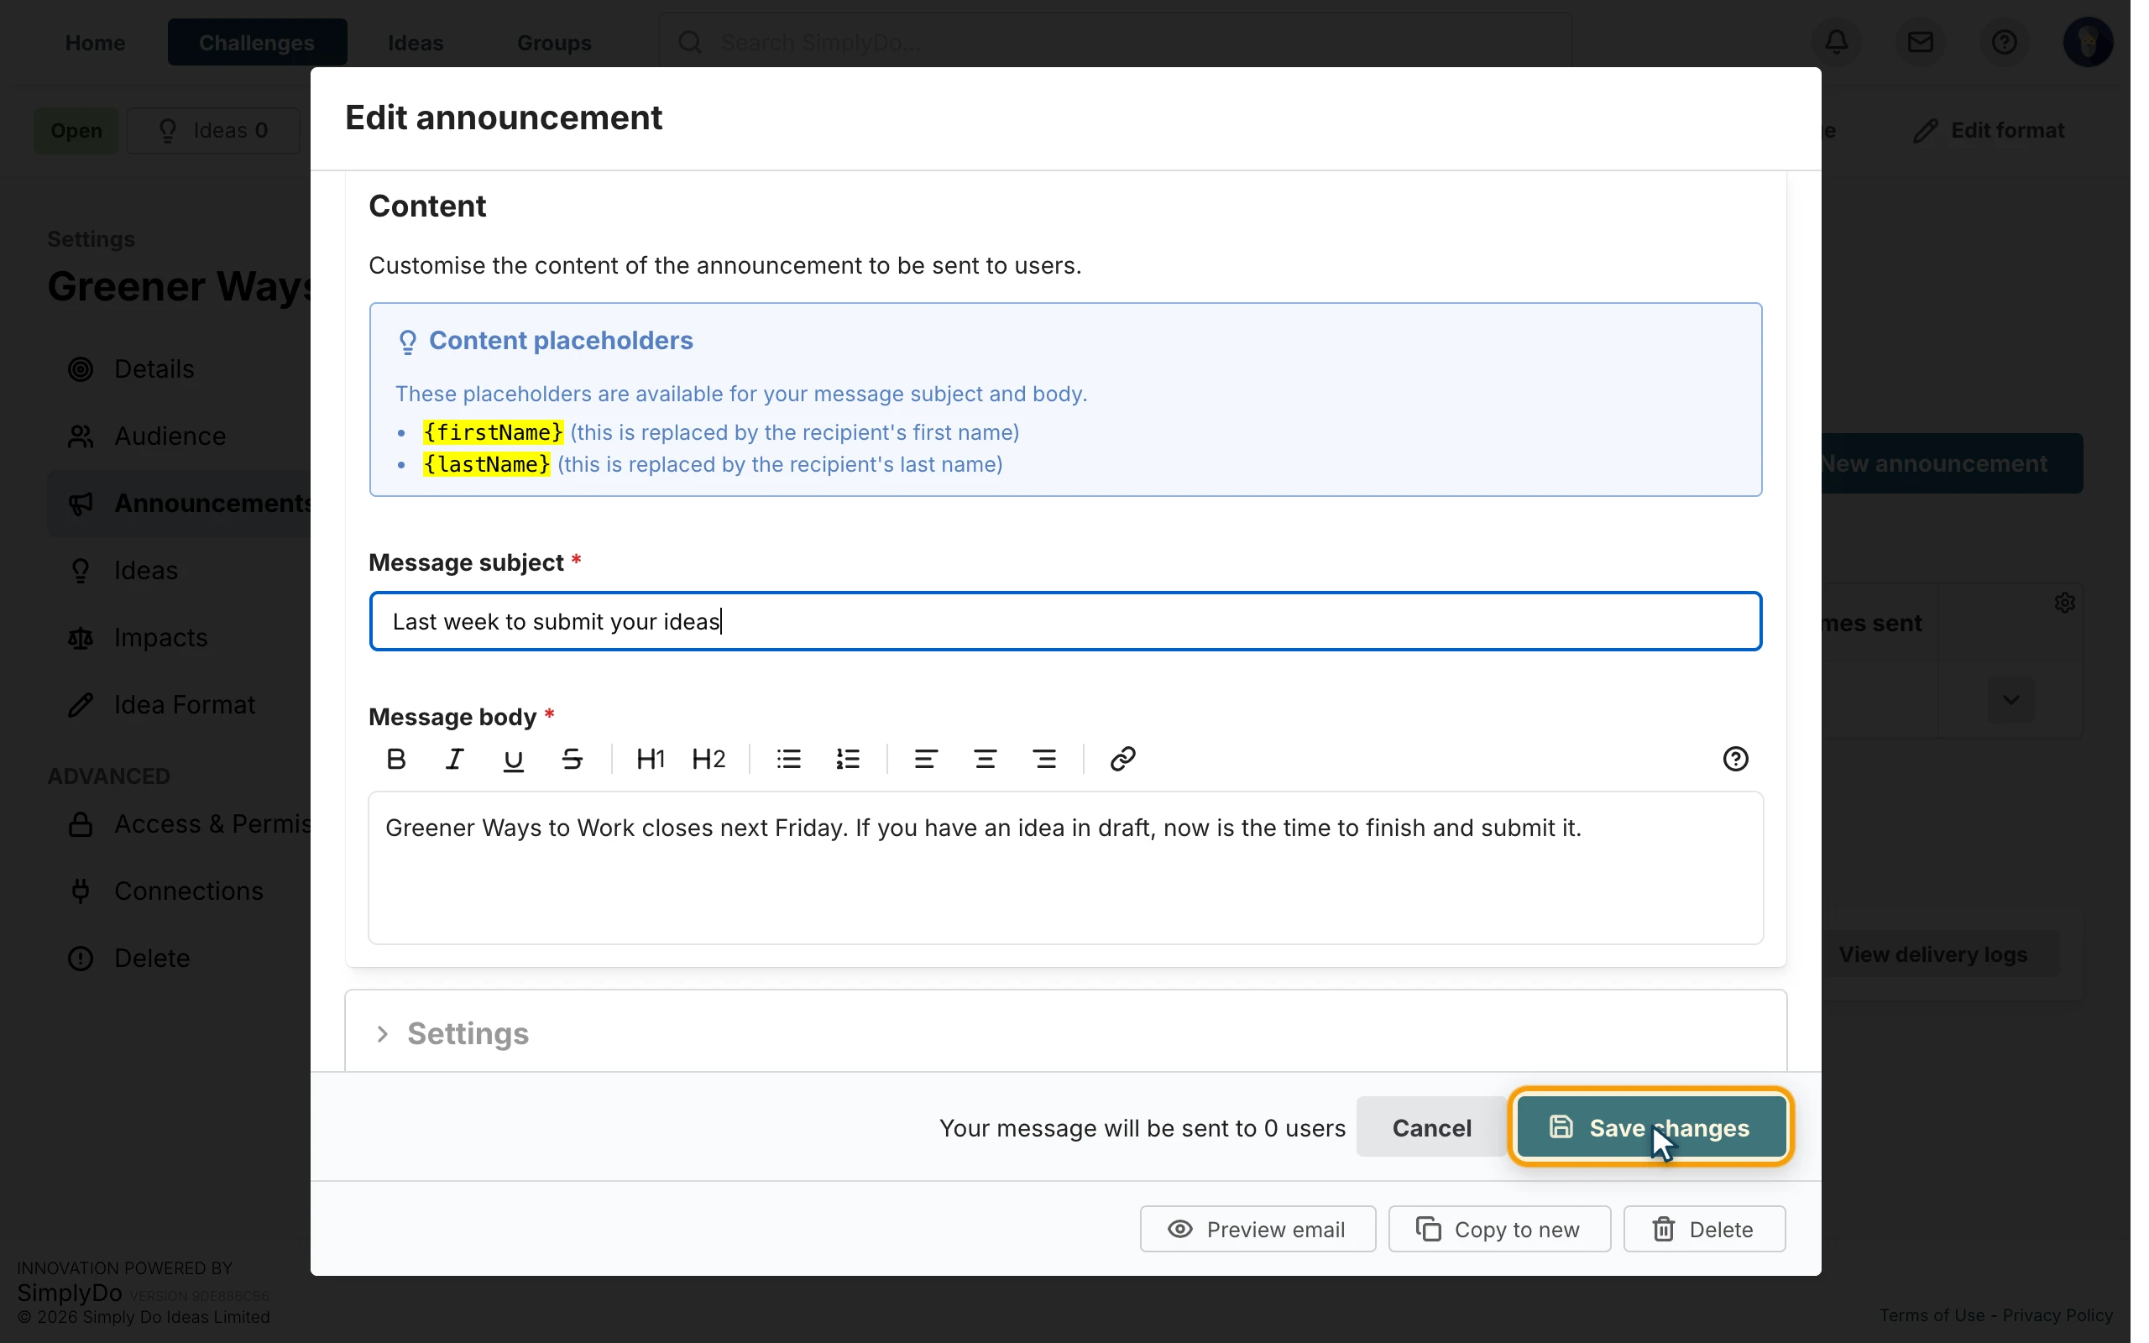The image size is (2149, 1343).
Task: Align text left
Action: coord(926,760)
